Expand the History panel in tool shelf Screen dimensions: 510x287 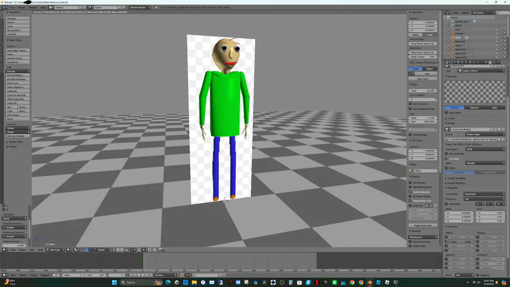pos(12,147)
